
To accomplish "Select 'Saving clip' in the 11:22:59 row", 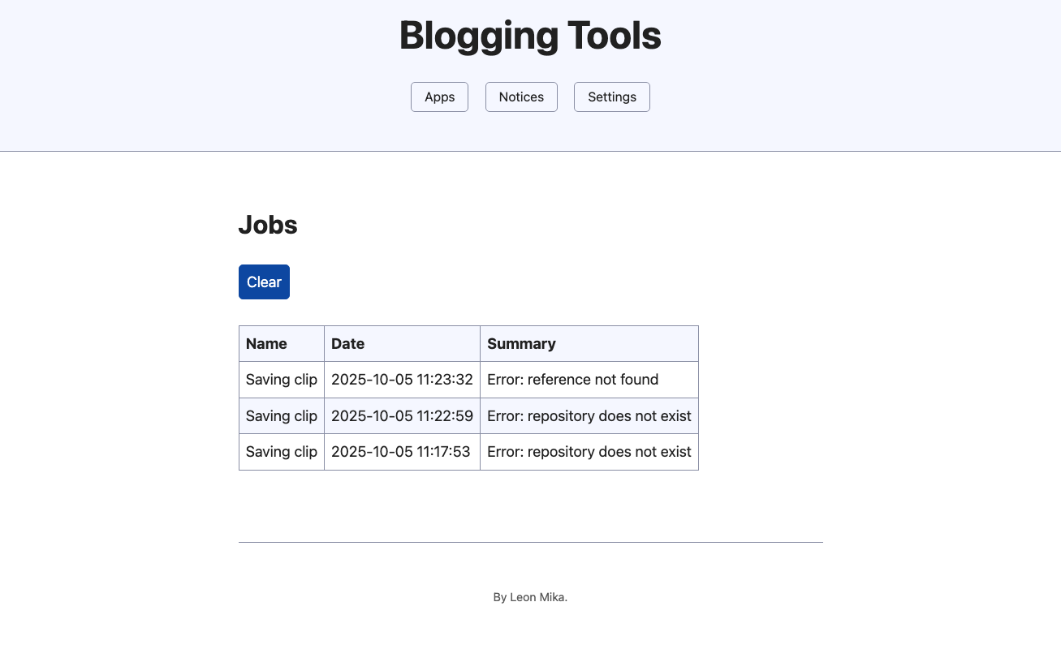I will coord(281,416).
